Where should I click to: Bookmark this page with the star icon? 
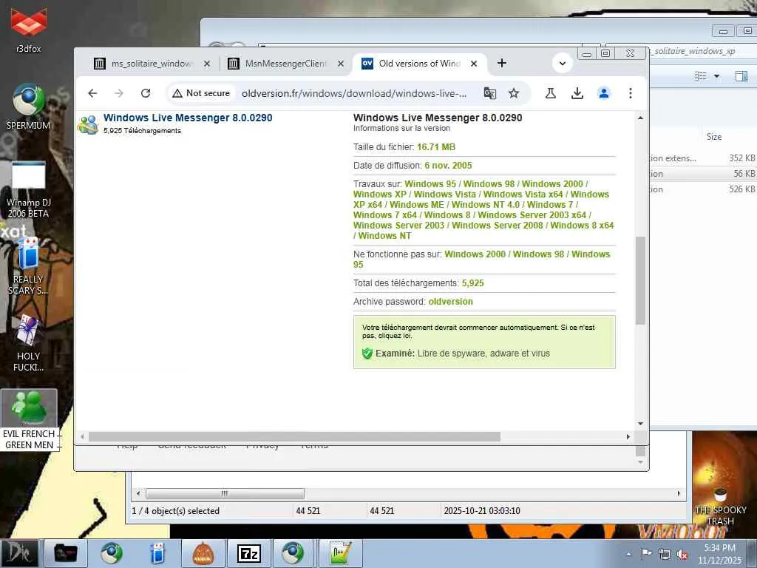coord(514,93)
